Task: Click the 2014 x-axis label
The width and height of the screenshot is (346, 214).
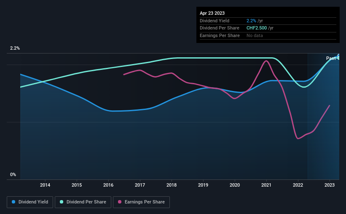Action: 45,185
